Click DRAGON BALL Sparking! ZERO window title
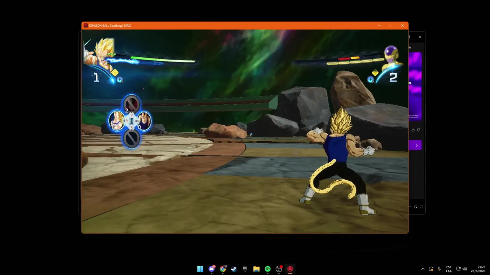The height and width of the screenshot is (275, 490). point(110,26)
